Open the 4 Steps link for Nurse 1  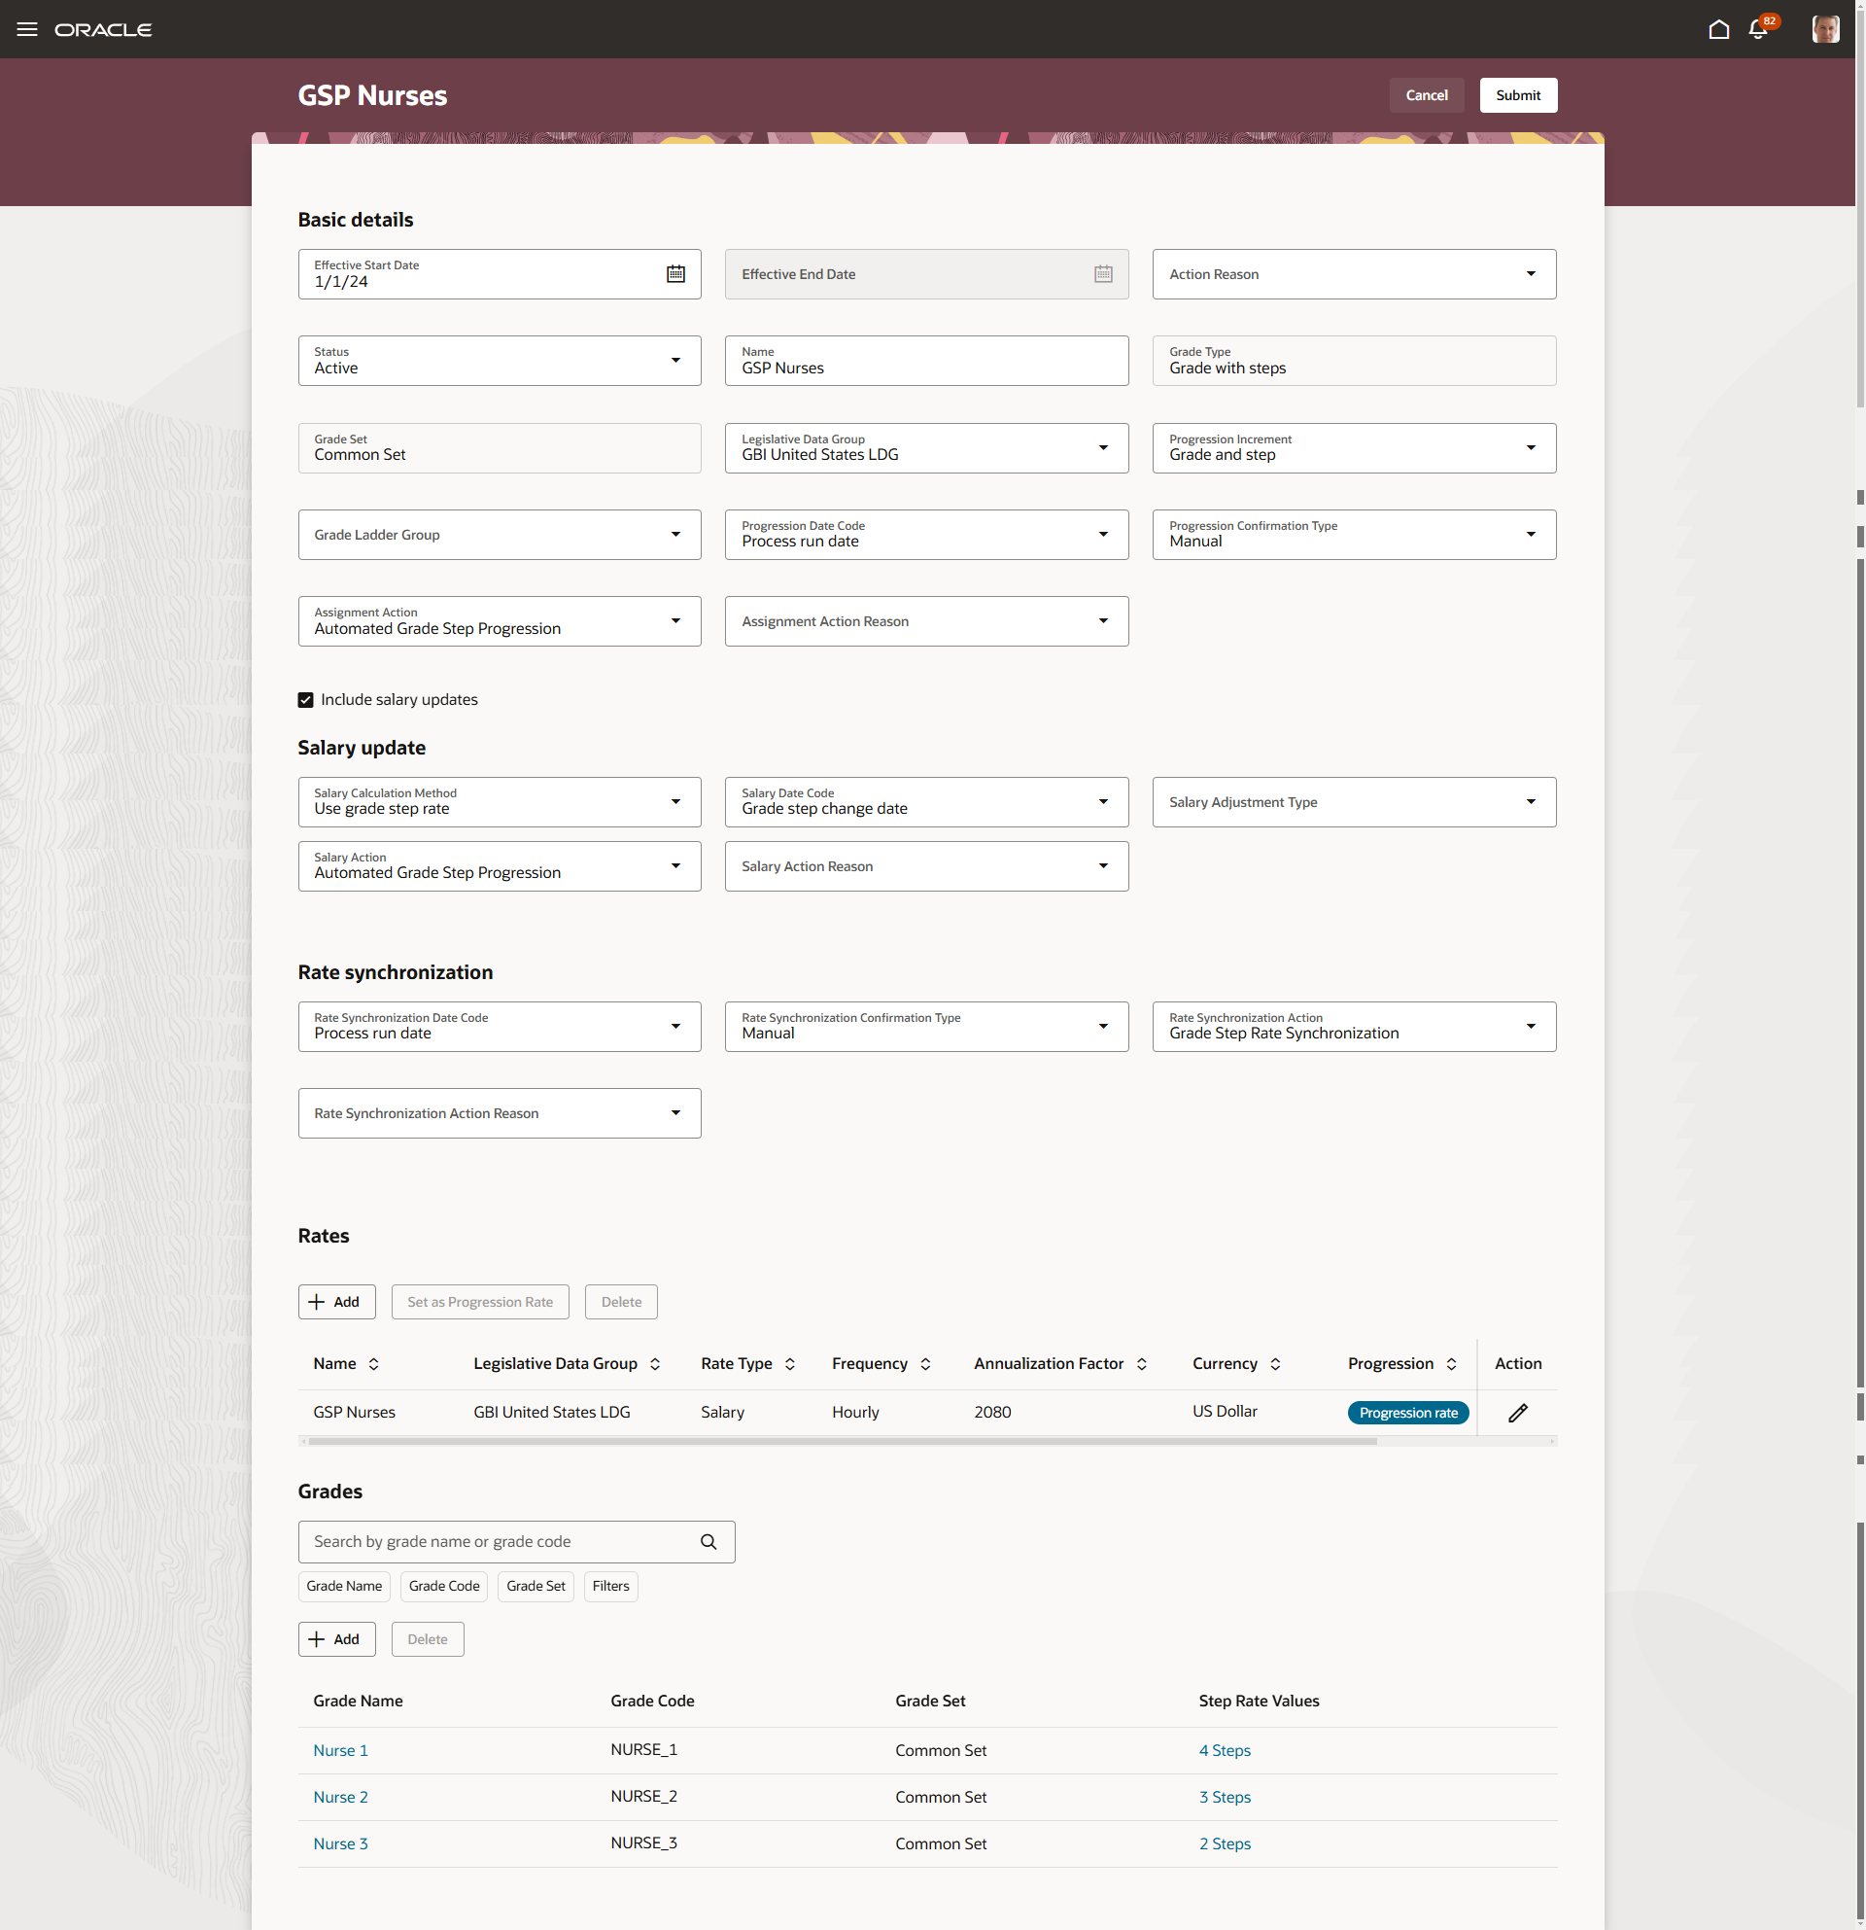tap(1225, 1750)
